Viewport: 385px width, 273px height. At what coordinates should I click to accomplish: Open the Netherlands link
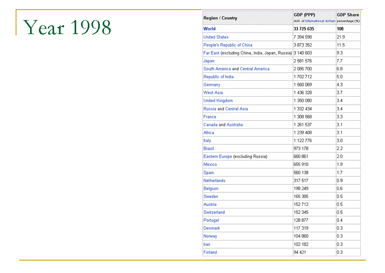tap(214, 181)
